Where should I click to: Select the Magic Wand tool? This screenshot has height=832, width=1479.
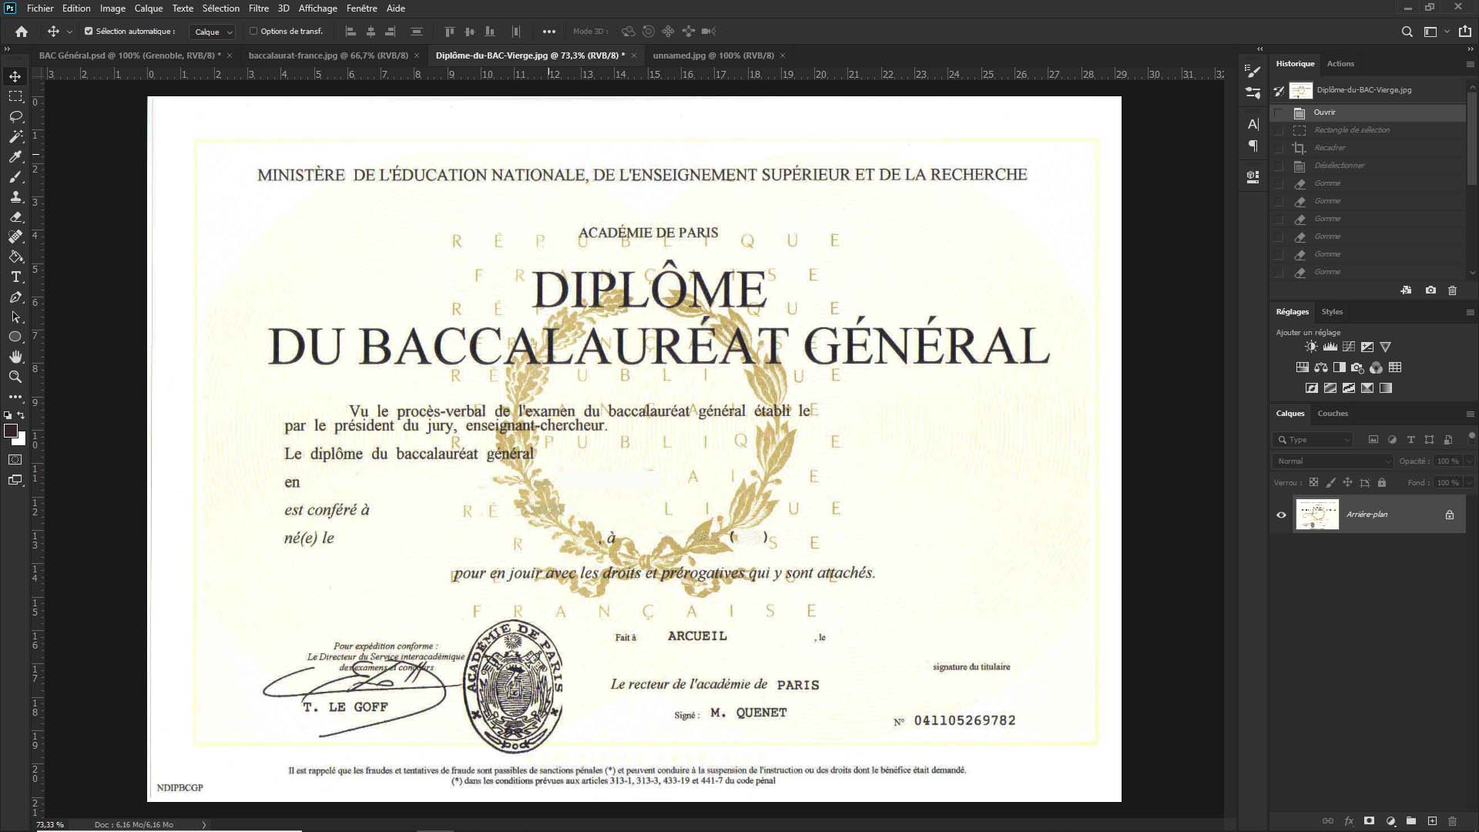[x=15, y=136]
